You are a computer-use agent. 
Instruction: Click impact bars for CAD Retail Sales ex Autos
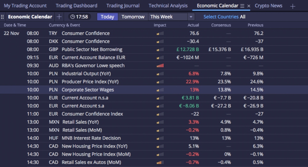pyautogui.click(x=160, y=162)
